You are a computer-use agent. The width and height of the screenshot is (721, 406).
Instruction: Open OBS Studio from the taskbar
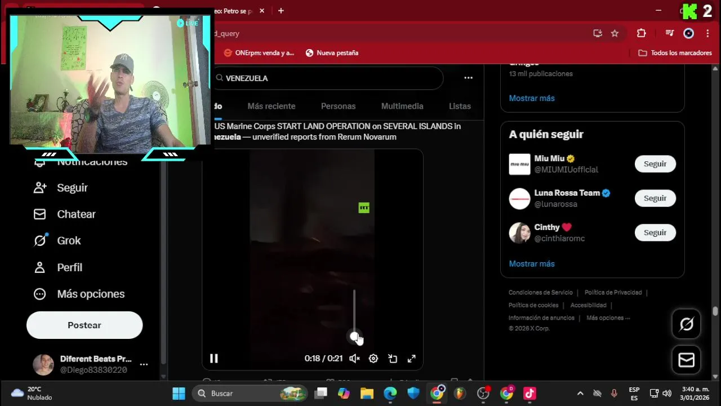483,393
